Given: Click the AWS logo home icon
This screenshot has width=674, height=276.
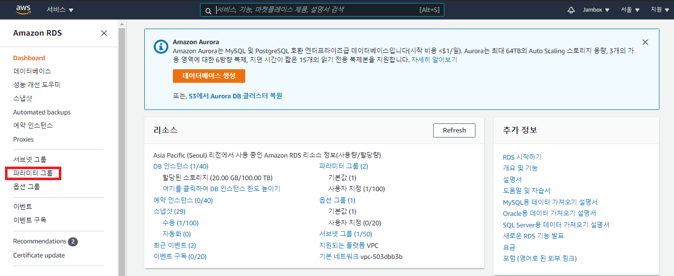Looking at the screenshot, I should pos(24,10).
